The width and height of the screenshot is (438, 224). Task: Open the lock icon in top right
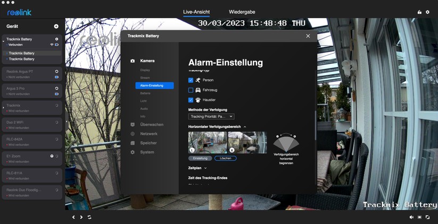[419, 12]
